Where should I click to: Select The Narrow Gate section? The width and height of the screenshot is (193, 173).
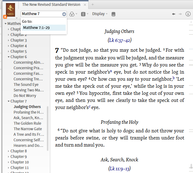click(x=28, y=129)
